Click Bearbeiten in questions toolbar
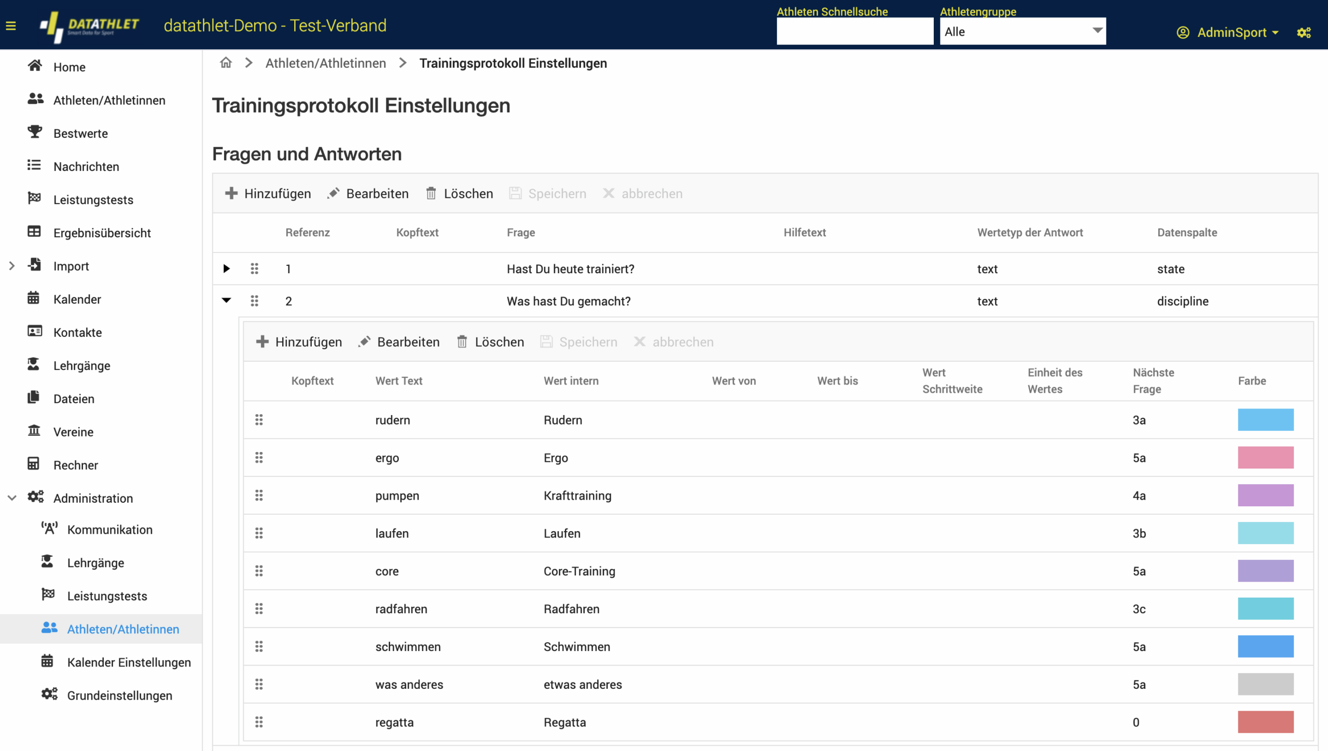The width and height of the screenshot is (1328, 751). pyautogui.click(x=368, y=193)
